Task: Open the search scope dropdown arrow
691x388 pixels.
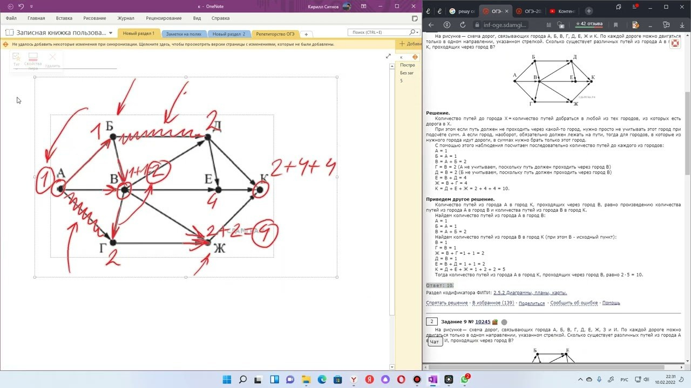Action: tap(416, 33)
